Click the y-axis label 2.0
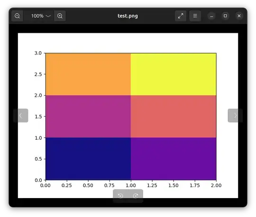Image resolution: width=256 pixels, height=217 pixels. pyautogui.click(x=38, y=95)
